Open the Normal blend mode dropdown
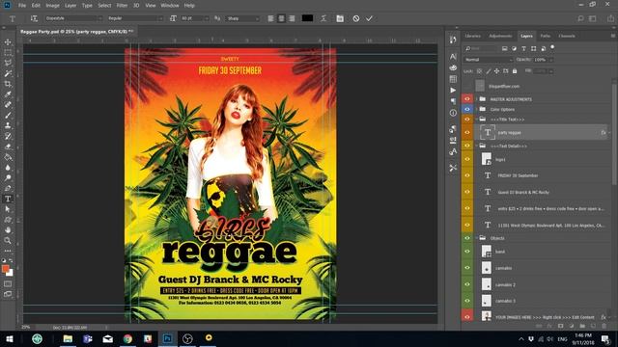Screen dimensions: 618x347 click(488, 60)
